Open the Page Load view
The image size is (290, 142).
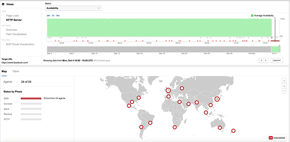pos(12,16)
